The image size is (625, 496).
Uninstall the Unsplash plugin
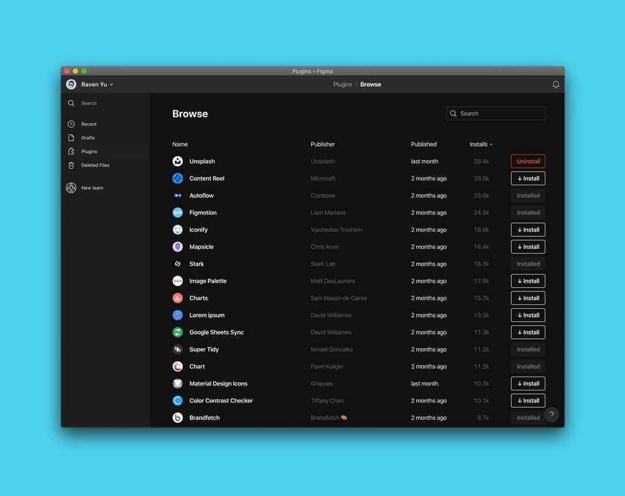(528, 162)
